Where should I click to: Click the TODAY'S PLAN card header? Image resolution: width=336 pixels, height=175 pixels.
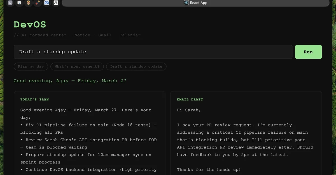(x=34, y=99)
